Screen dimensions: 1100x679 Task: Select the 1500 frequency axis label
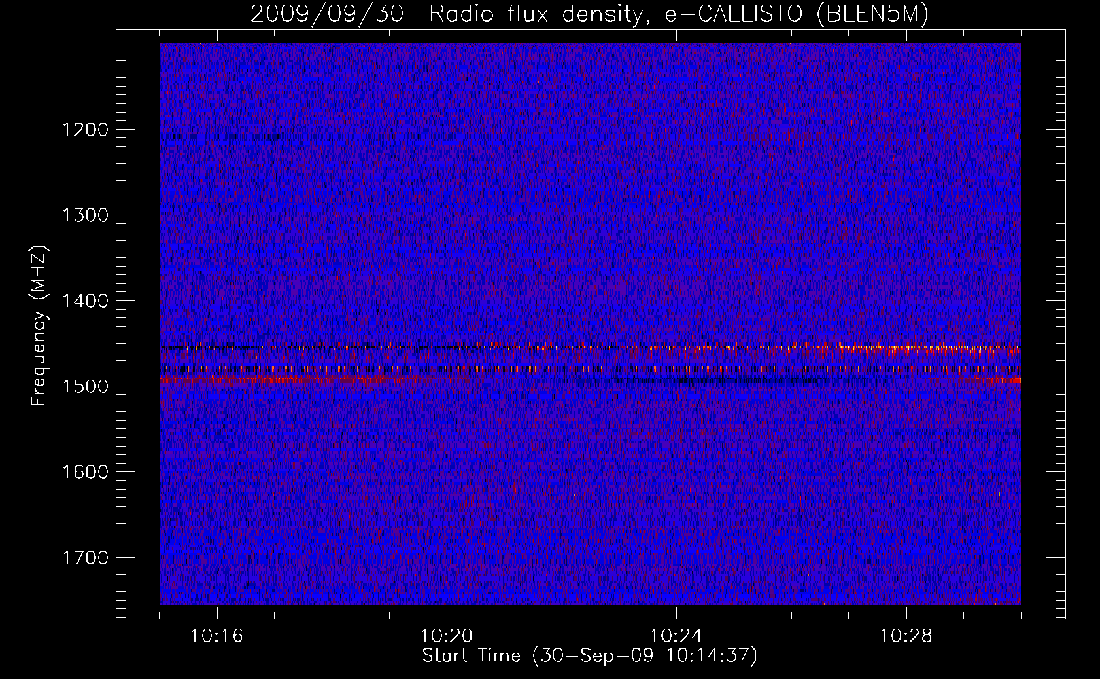pos(85,386)
